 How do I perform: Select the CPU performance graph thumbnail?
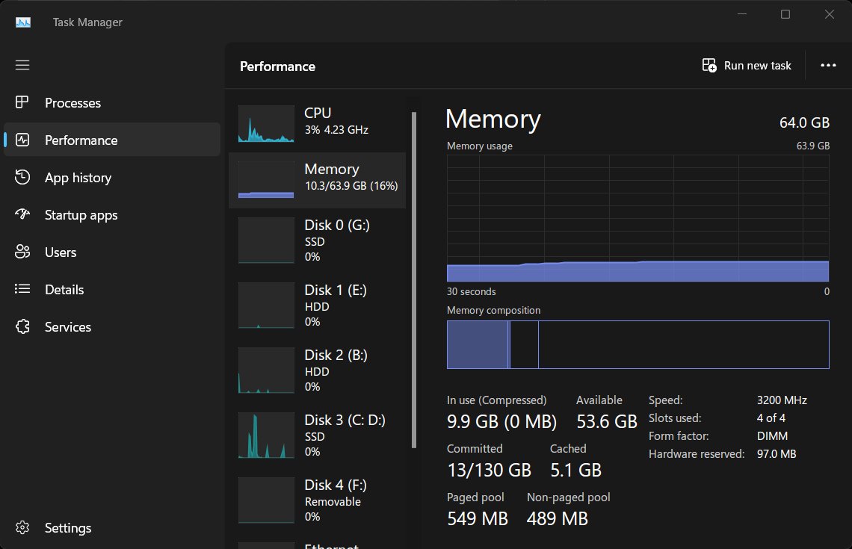(266, 124)
